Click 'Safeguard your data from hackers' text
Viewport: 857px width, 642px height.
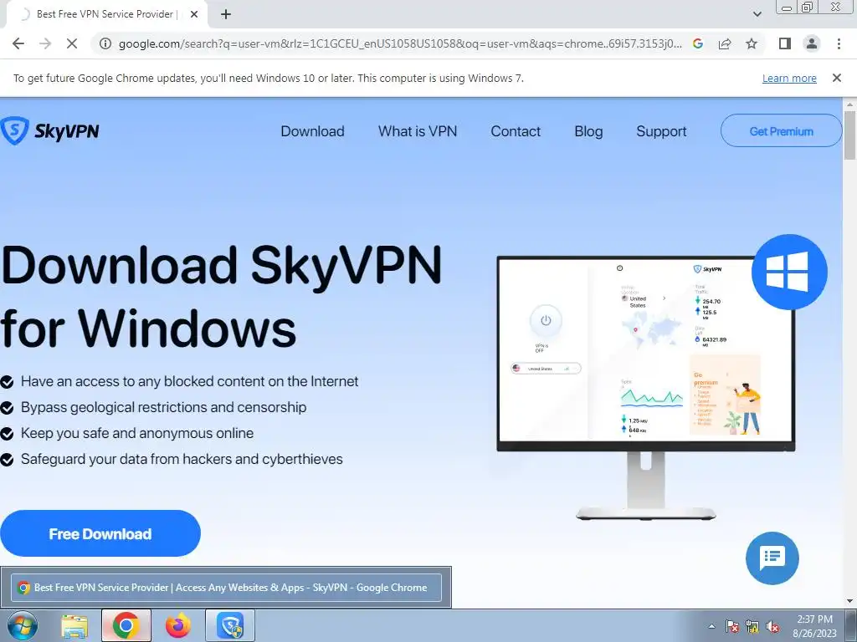click(x=182, y=459)
